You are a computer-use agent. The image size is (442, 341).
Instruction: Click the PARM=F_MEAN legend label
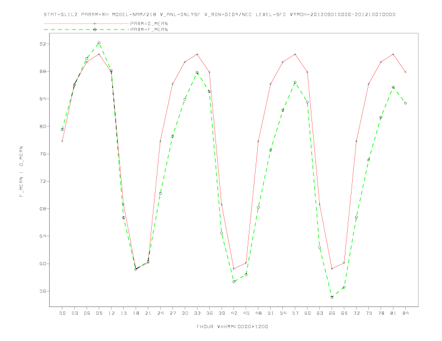click(149, 30)
